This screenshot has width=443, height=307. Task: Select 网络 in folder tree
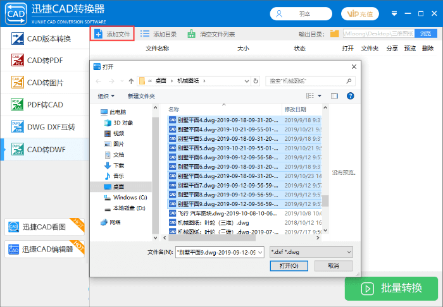click(x=111, y=222)
